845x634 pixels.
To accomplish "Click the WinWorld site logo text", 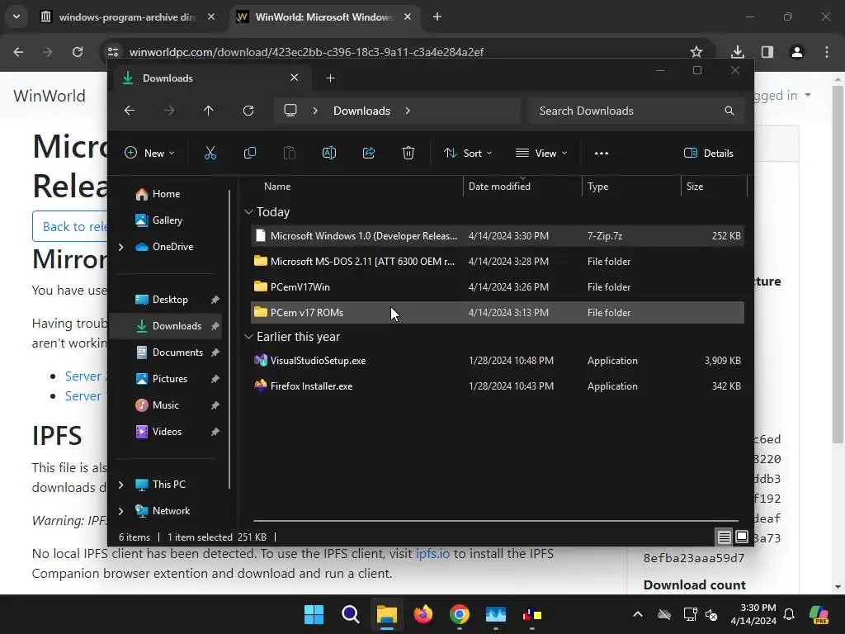I will pyautogui.click(x=49, y=96).
